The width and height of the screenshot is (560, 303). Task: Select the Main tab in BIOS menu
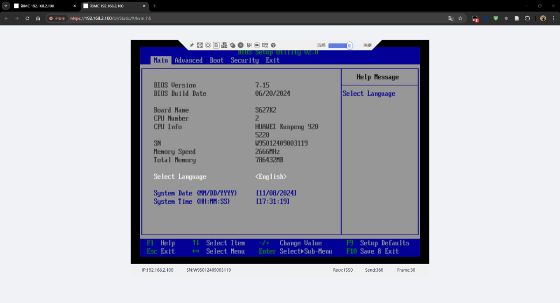[161, 60]
